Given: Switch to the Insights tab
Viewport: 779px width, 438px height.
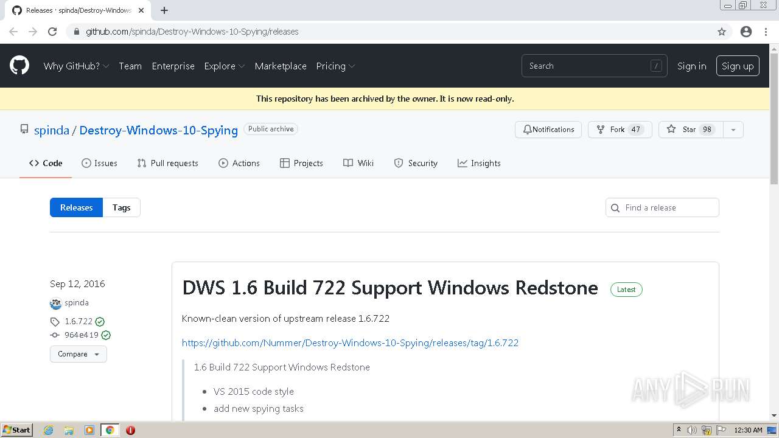Looking at the screenshot, I should pyautogui.click(x=479, y=163).
